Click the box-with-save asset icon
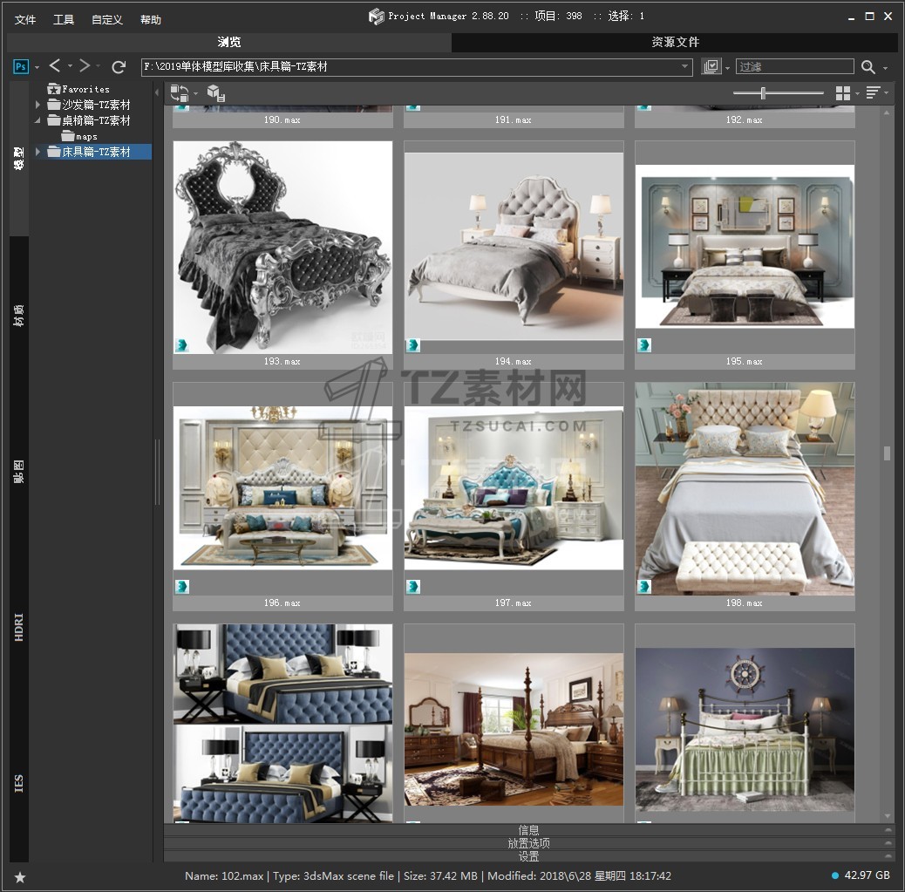Screen dimensions: 905x892 click(x=215, y=93)
